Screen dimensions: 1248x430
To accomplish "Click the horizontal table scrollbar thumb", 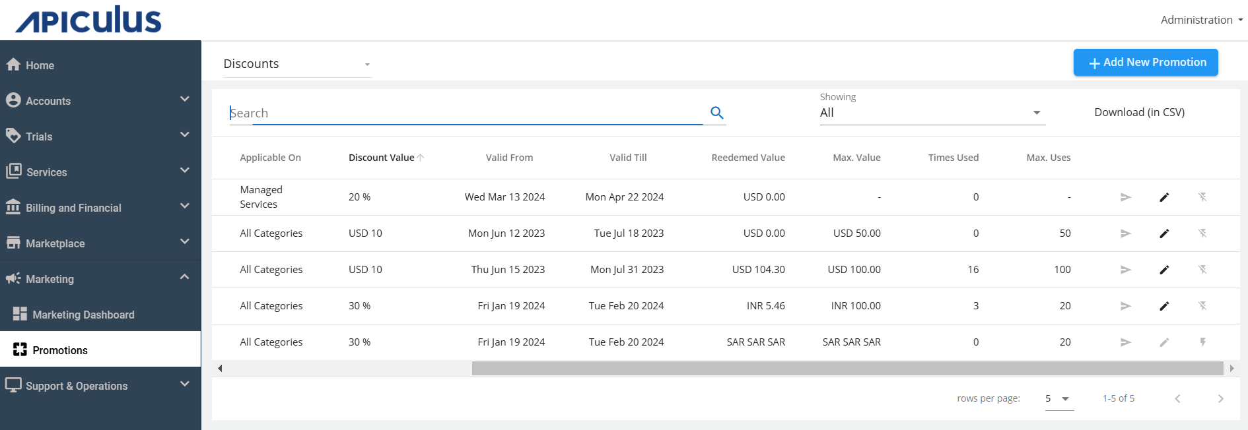I will pos(847,368).
